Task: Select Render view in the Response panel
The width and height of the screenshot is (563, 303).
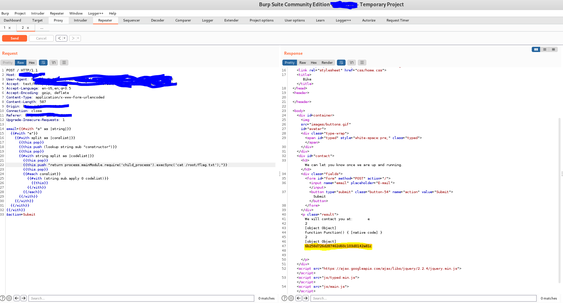Action: 327,63
